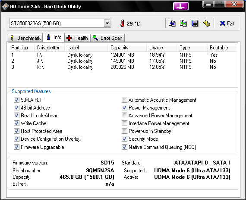Screen dimensions: 246x200
Task: Click the 29 °C temperature reading
Action: coord(133,24)
